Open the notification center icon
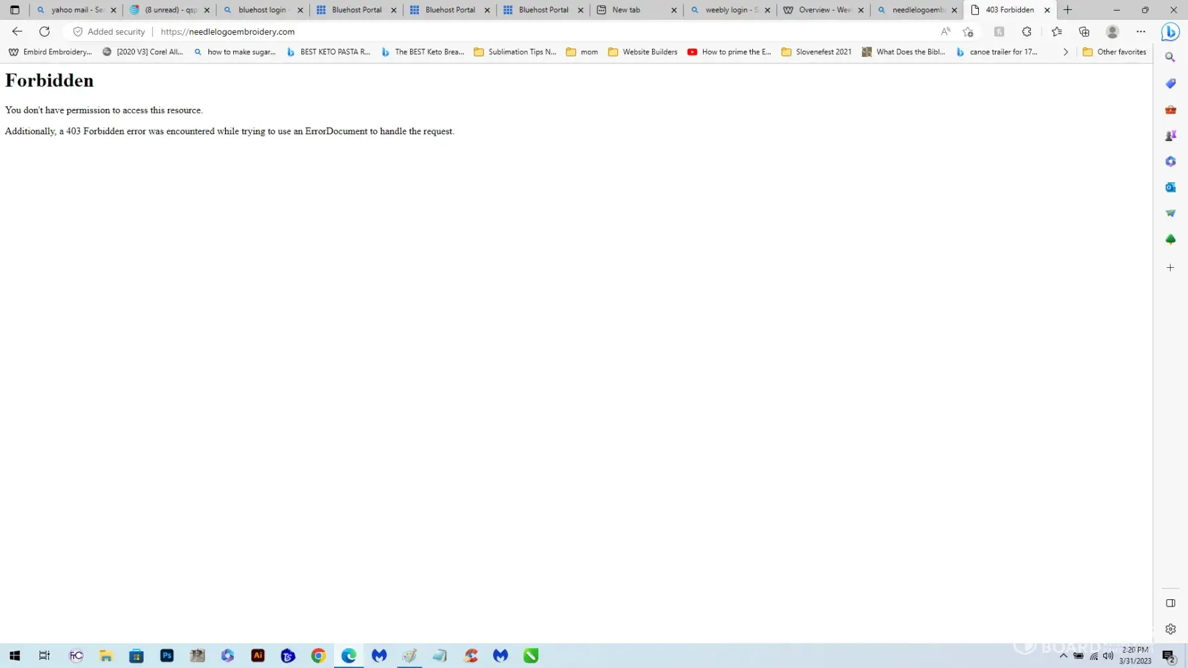The width and height of the screenshot is (1188, 668). coord(1168,657)
